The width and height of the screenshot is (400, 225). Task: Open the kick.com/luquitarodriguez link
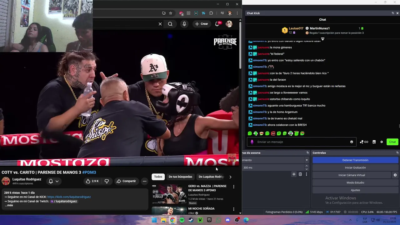pos(69,197)
